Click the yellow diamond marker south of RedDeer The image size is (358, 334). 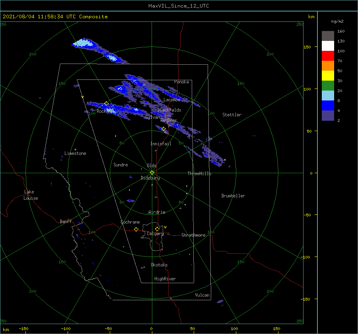(x=163, y=129)
